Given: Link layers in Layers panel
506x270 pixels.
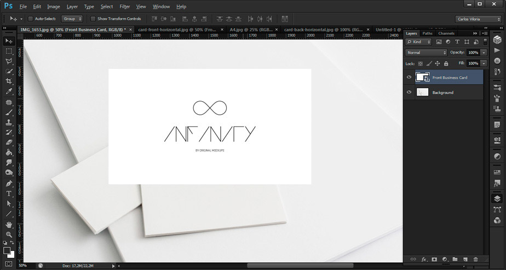Looking at the screenshot, I should (413, 259).
